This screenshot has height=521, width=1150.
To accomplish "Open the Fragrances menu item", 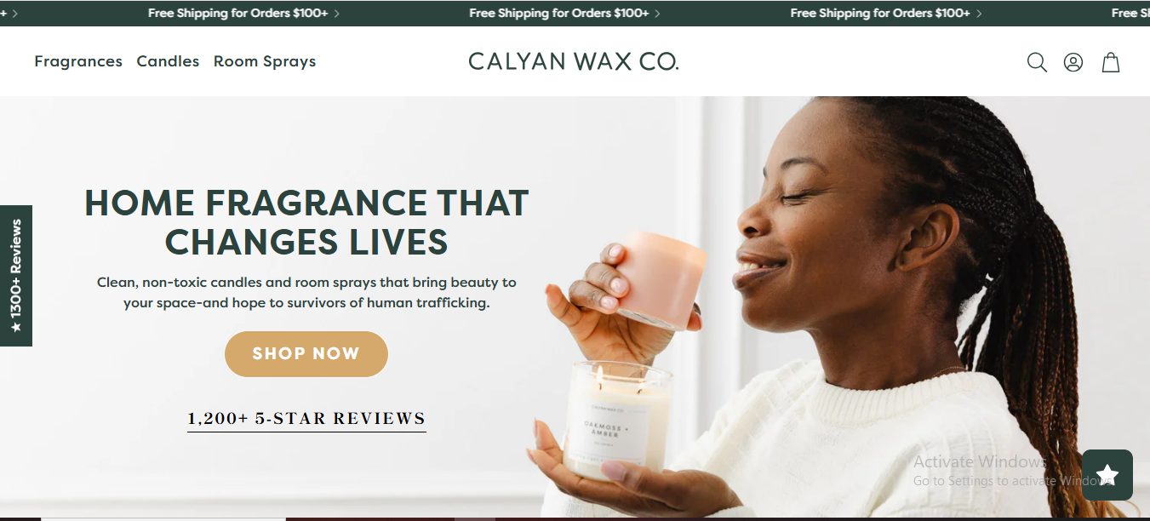I will 78,61.
